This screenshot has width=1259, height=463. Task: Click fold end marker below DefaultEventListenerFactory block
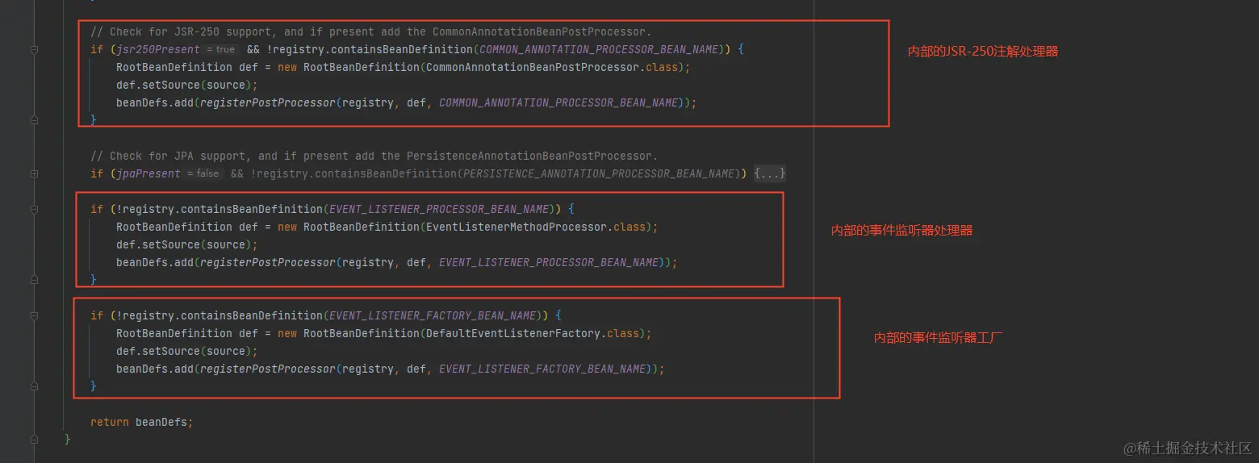tap(34, 386)
